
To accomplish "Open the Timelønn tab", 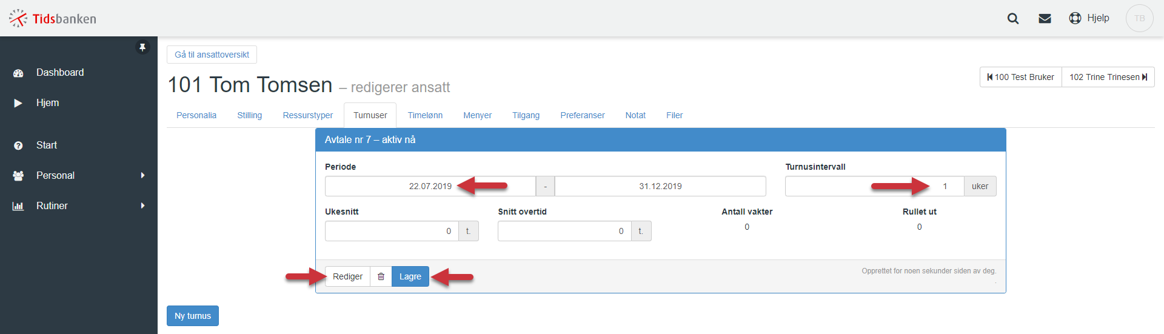I will click(x=425, y=115).
